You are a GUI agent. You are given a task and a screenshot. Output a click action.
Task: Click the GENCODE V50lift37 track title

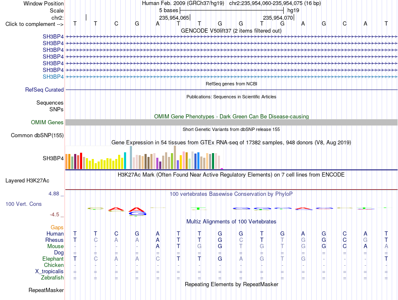point(231,31)
